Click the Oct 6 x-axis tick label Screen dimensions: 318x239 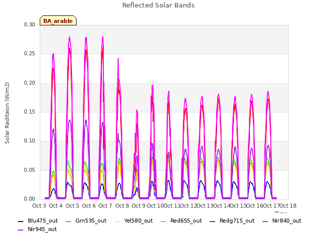89,206
